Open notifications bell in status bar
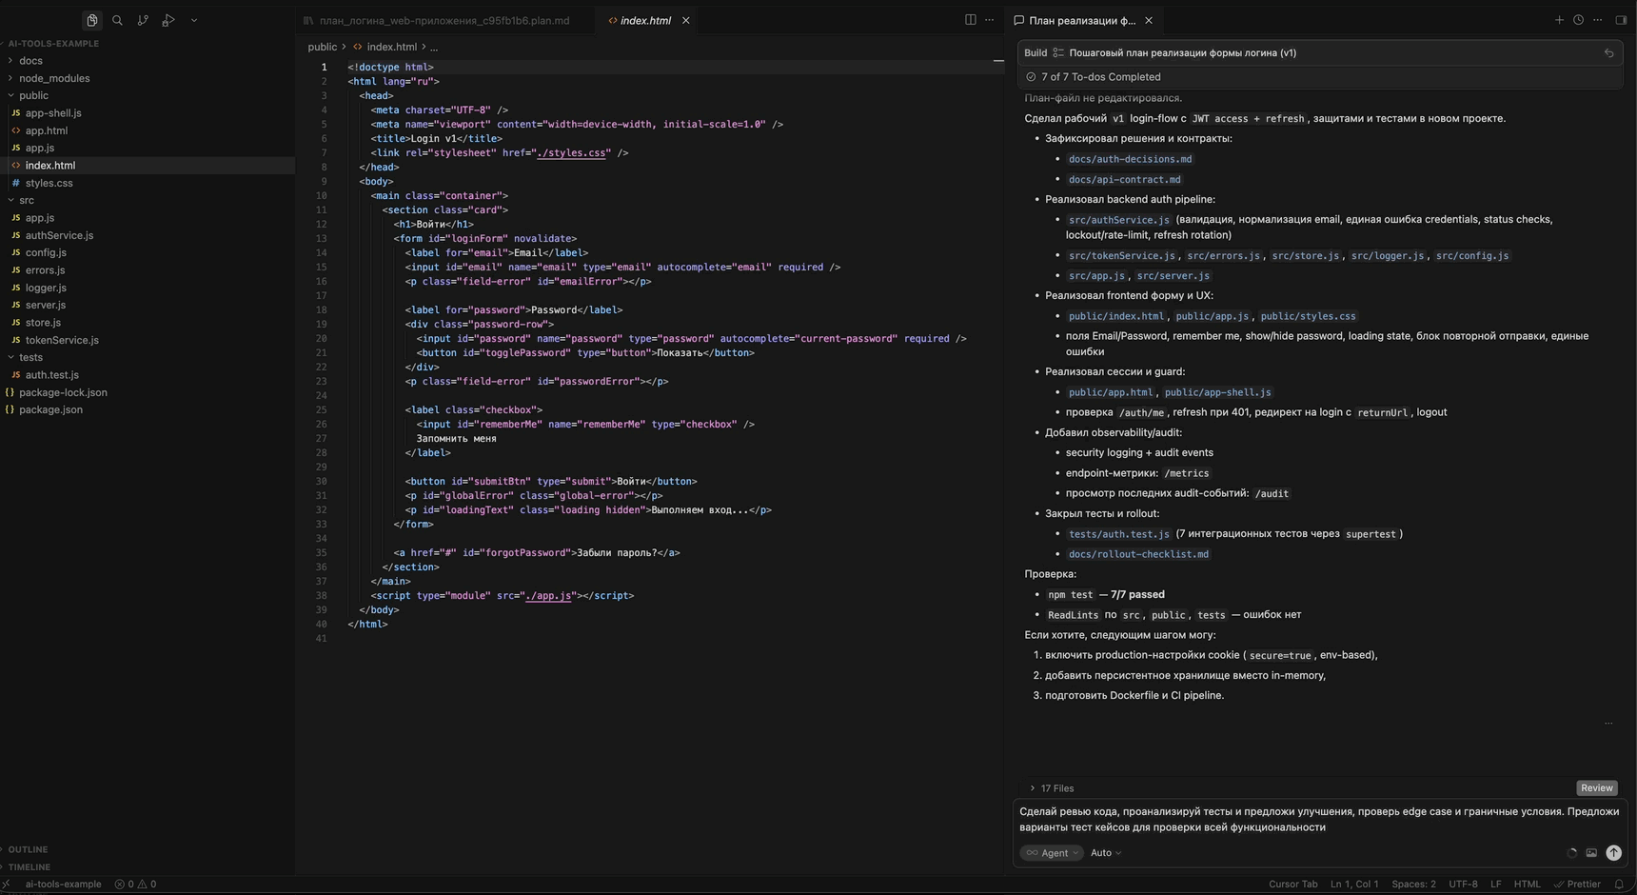Viewport: 1637px width, 895px height. (1619, 885)
